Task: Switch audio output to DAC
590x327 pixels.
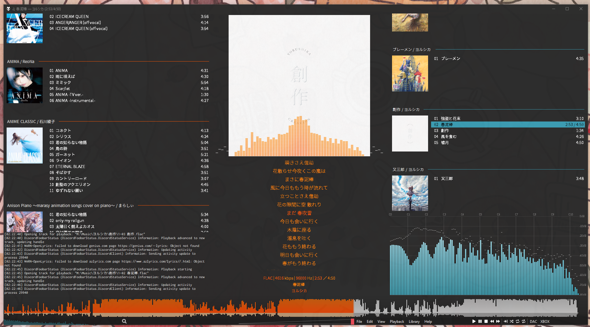Action: pyautogui.click(x=534, y=321)
